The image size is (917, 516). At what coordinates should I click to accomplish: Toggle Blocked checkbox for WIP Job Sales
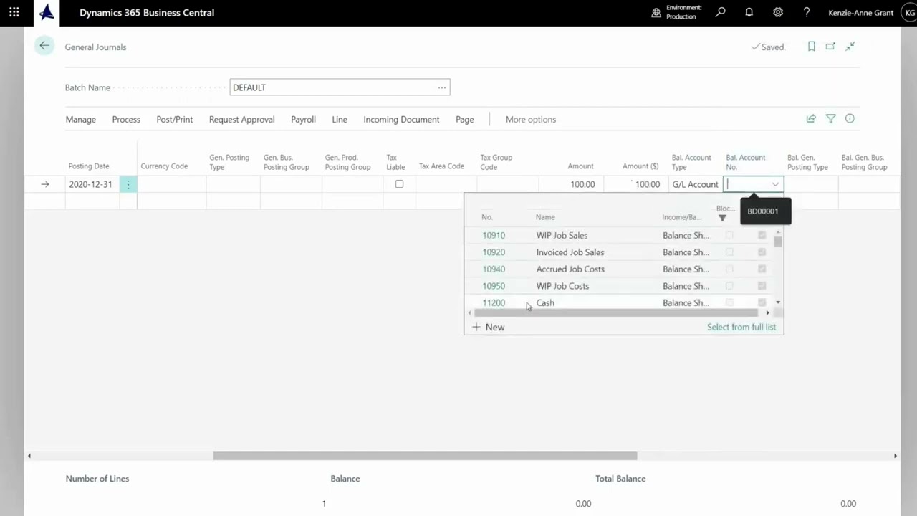click(729, 235)
